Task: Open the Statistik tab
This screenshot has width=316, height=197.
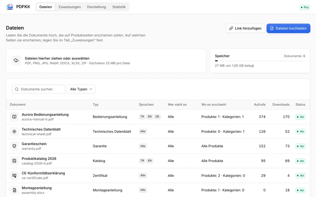Action: pyautogui.click(x=119, y=7)
